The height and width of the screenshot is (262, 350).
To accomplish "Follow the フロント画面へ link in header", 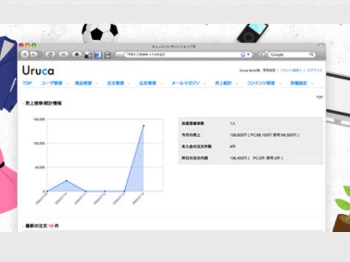I will 291,71.
